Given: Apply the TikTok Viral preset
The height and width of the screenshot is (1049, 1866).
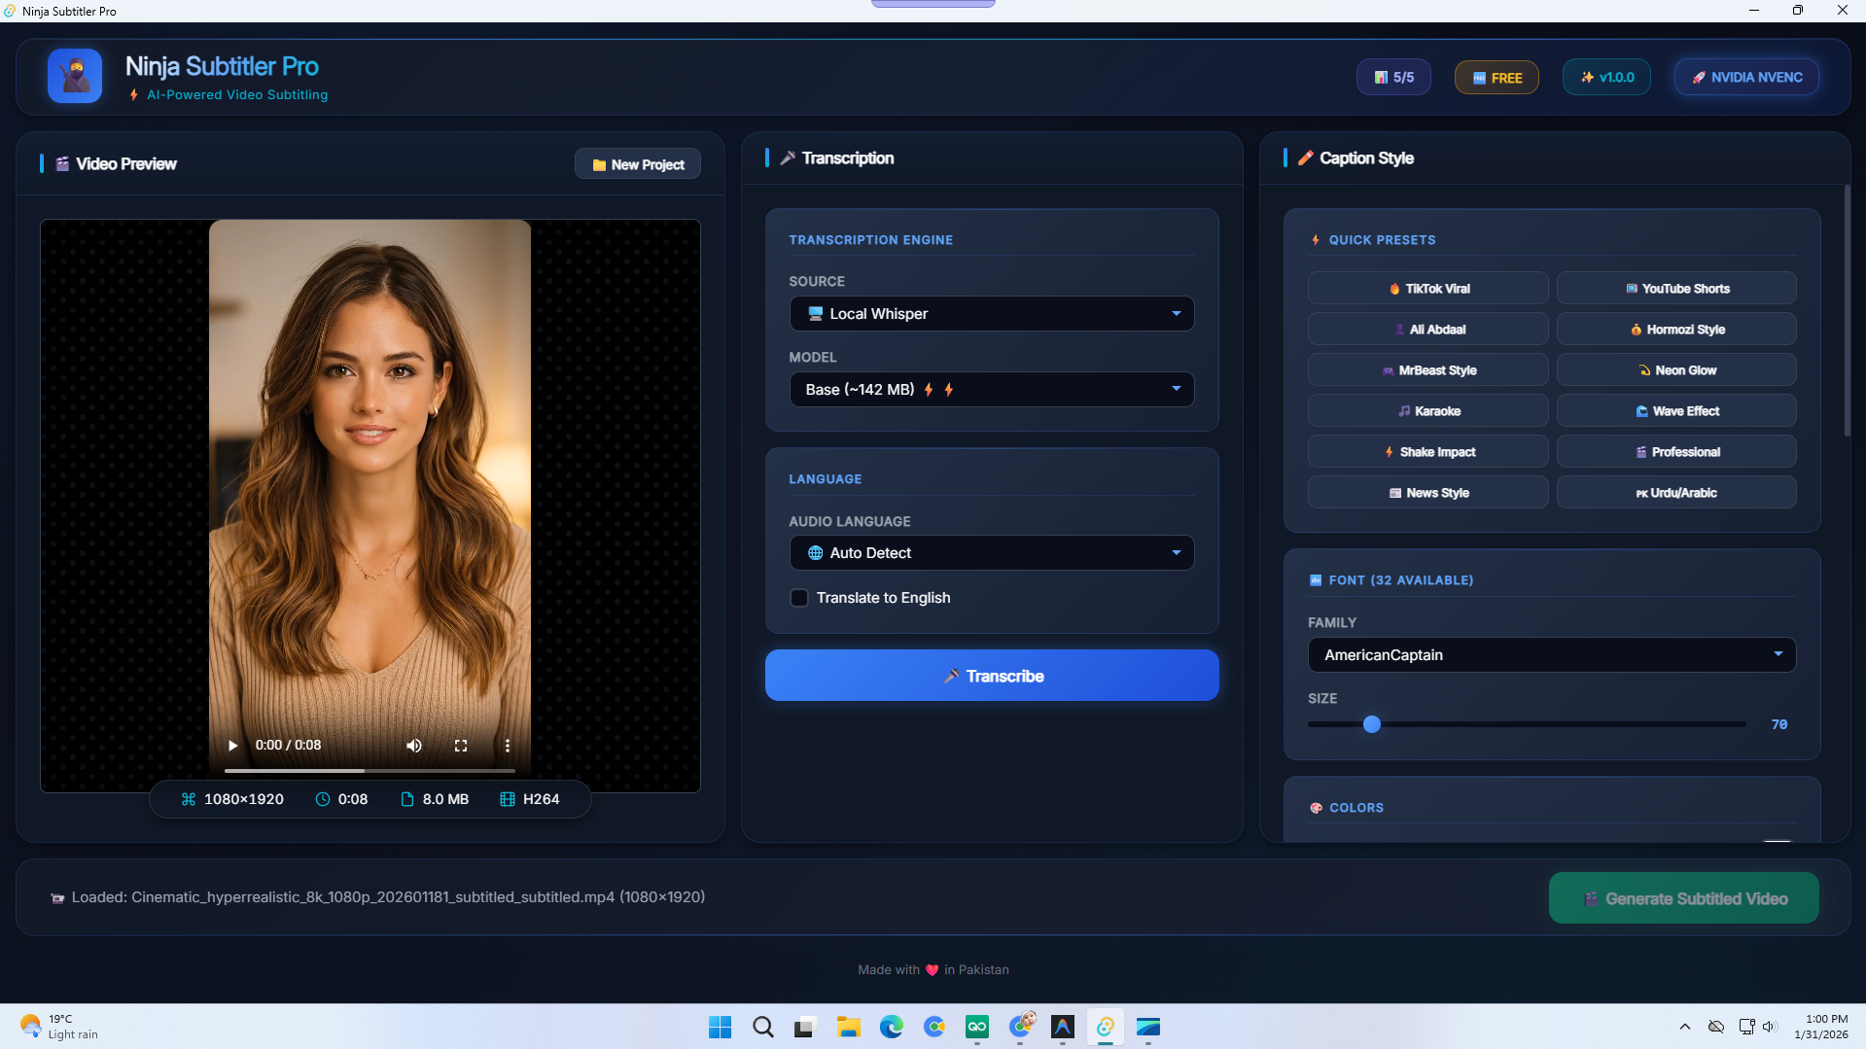Looking at the screenshot, I should coord(1427,288).
